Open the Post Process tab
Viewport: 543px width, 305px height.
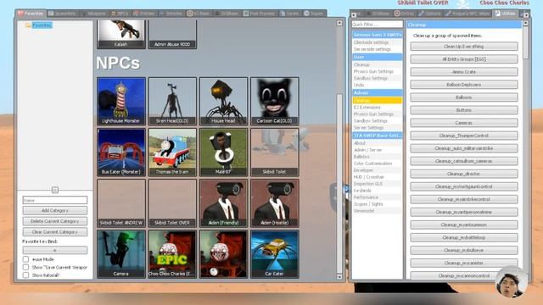click(x=259, y=14)
